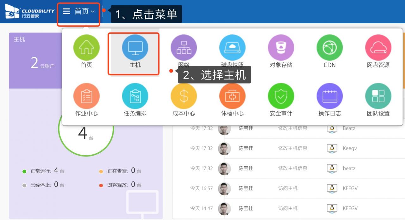Click Linux host icon in 14:47 row
The image size is (405, 220).
[x=332, y=209]
